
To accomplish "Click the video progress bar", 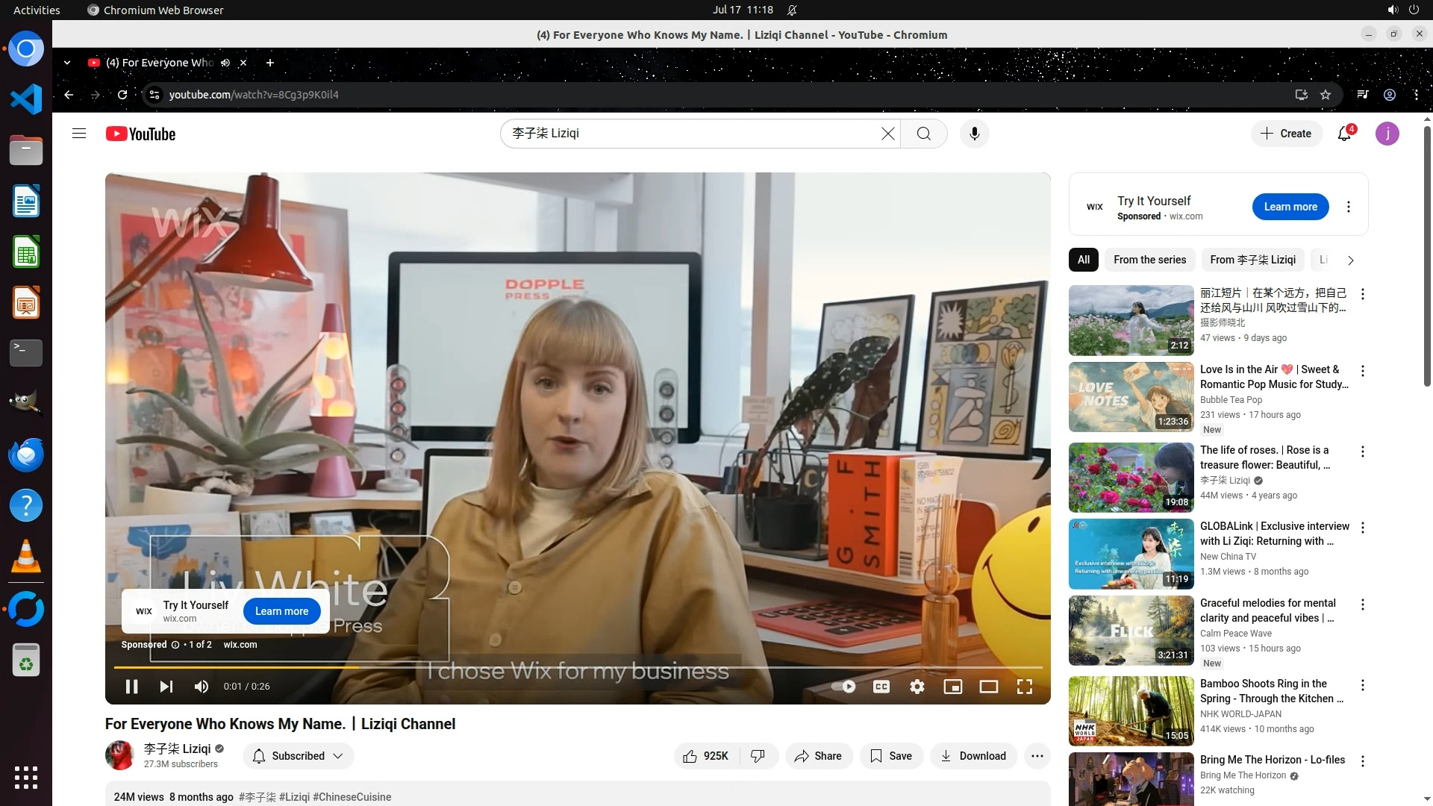I will coord(578,667).
